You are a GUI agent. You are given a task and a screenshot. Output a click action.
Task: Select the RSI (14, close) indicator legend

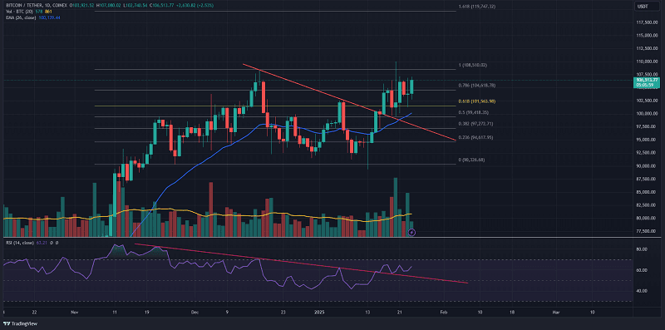pos(19,243)
